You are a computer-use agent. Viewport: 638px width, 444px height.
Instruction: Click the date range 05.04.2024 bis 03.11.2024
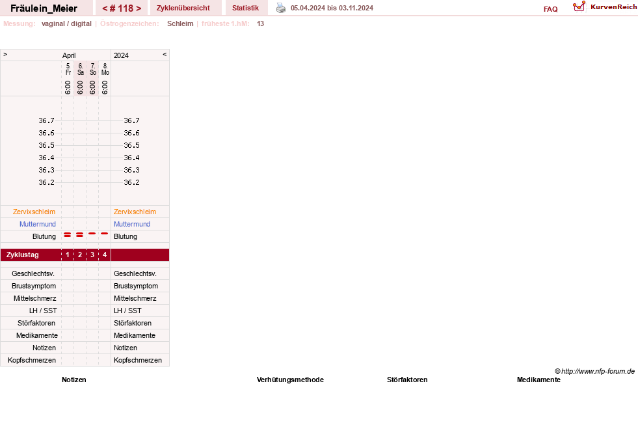coord(332,8)
